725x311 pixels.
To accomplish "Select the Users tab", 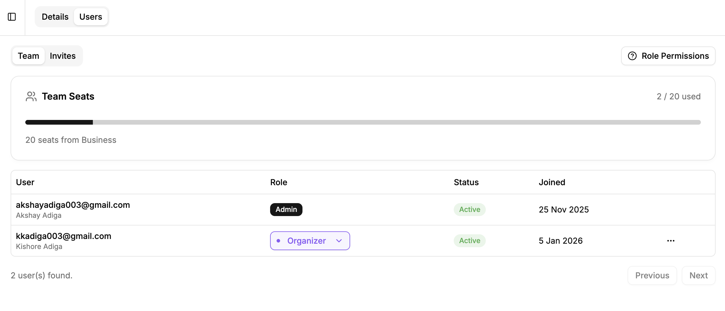I will point(91,17).
